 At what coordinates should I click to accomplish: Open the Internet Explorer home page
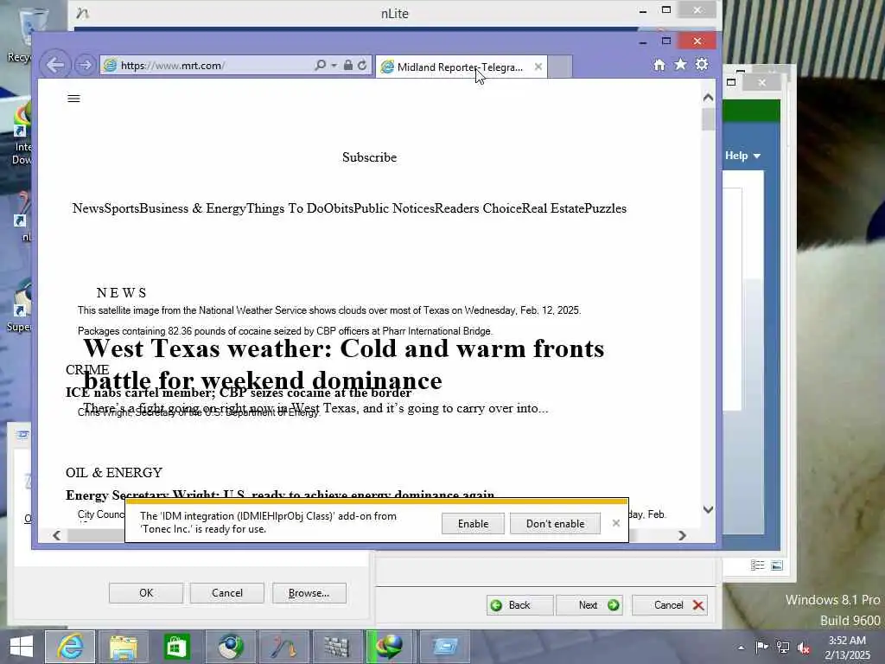coord(659,65)
